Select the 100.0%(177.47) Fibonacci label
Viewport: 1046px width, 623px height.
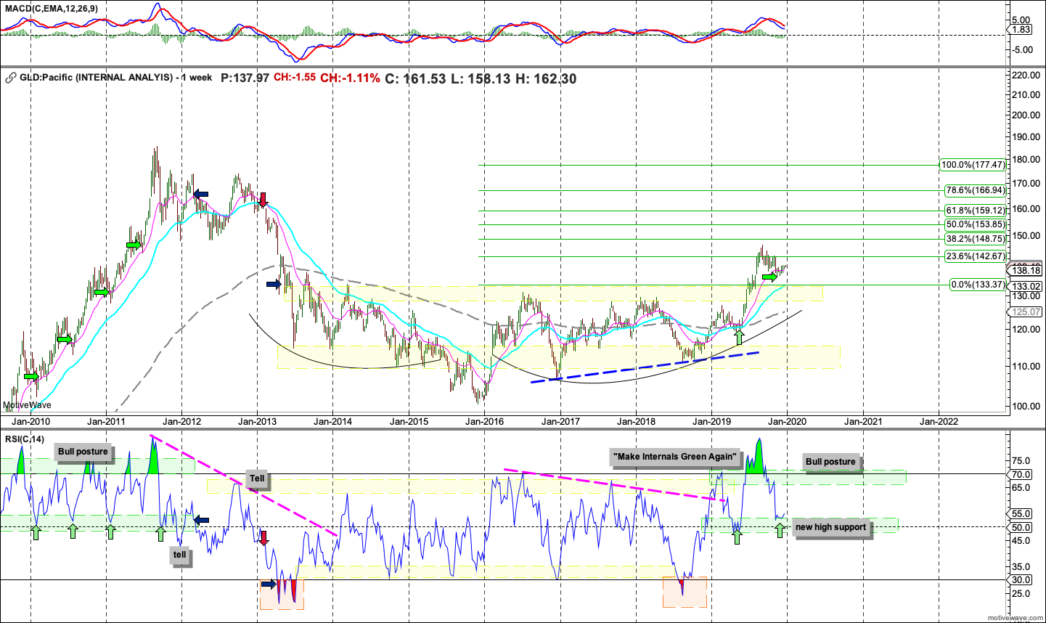click(x=973, y=165)
